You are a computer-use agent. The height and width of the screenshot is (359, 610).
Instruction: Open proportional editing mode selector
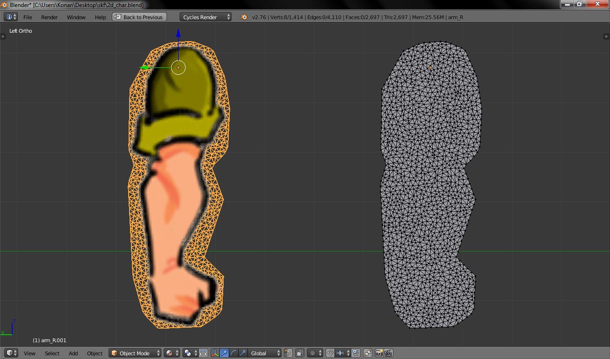pos(315,353)
